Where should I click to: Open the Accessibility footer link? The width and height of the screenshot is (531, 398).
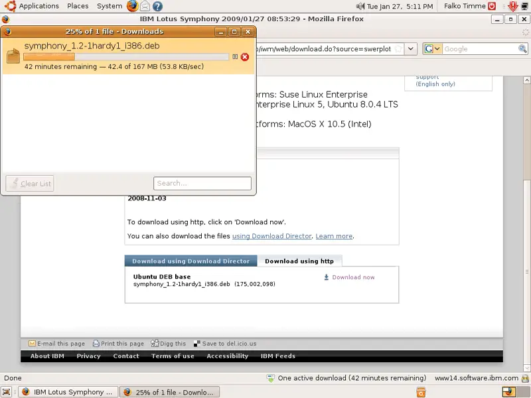(x=228, y=356)
